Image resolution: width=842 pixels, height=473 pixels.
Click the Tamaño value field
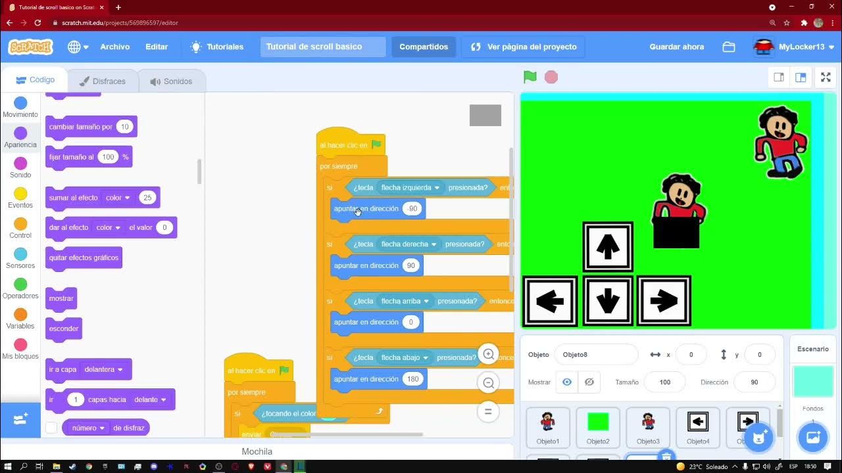tap(664, 382)
